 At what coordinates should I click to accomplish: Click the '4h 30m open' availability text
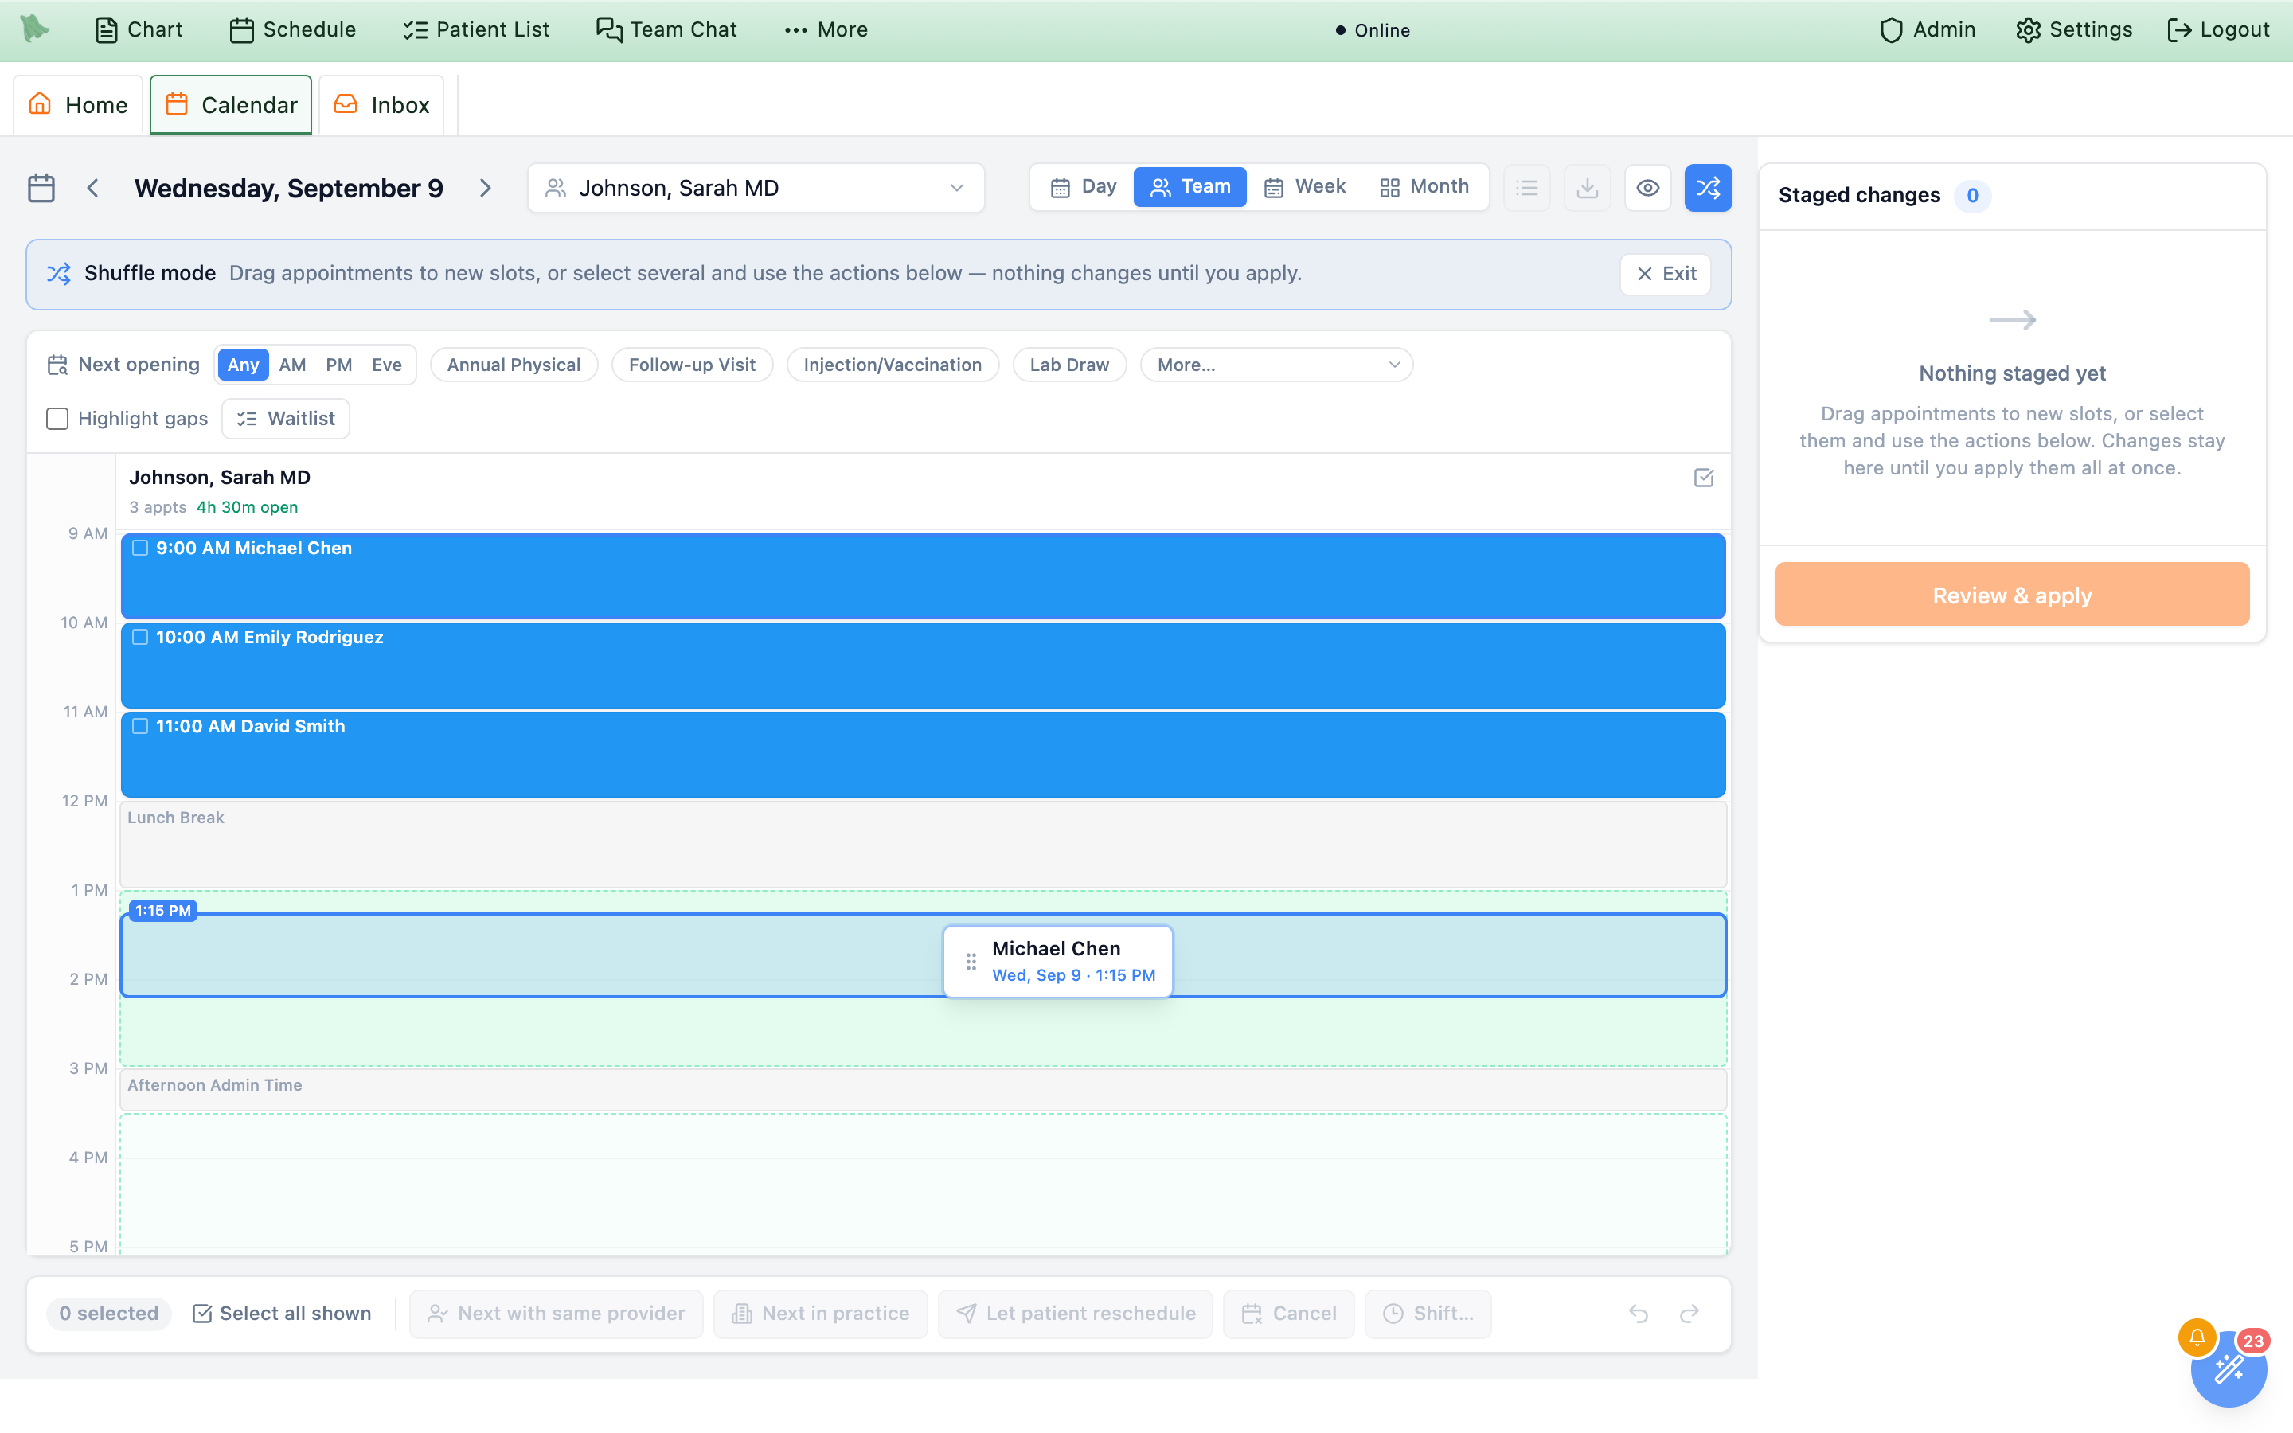pyautogui.click(x=248, y=507)
